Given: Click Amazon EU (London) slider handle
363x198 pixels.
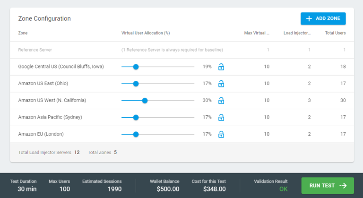Looking at the screenshot, I should click(136, 135).
